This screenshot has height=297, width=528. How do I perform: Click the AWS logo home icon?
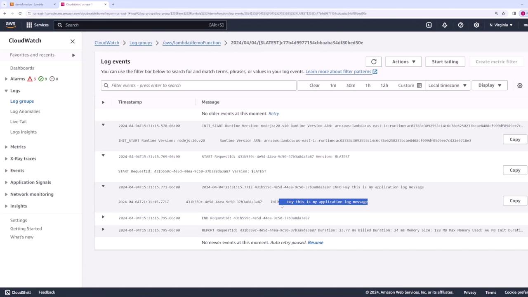11,25
